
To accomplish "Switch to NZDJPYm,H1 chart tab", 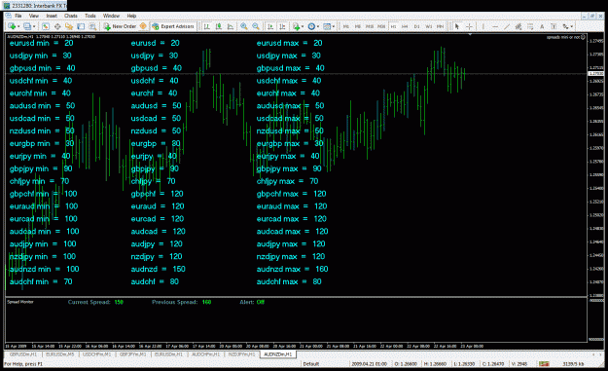I will [241, 354].
